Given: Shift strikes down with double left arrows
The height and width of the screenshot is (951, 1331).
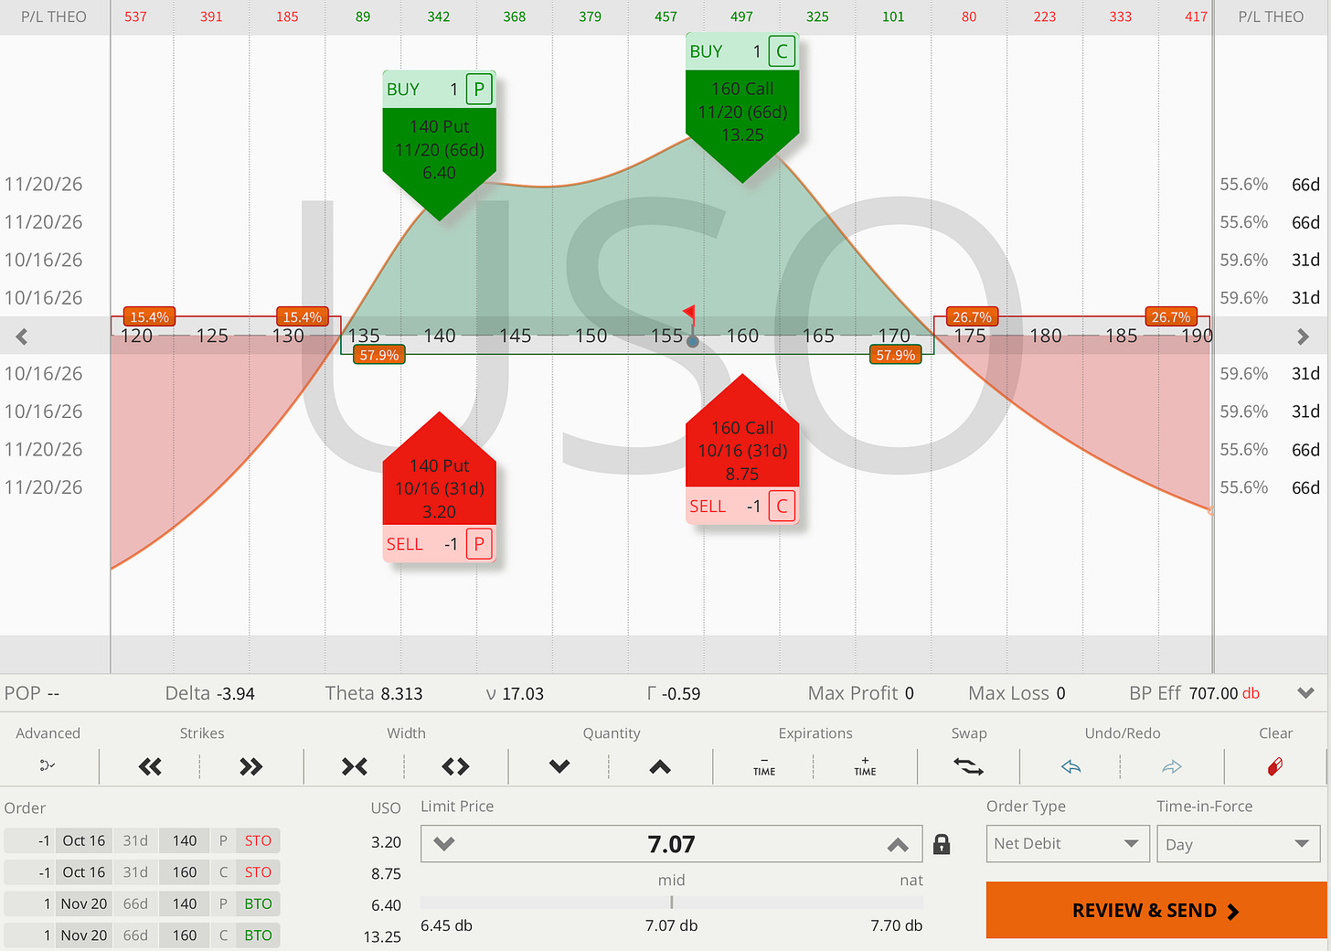Looking at the screenshot, I should pyautogui.click(x=150, y=766).
